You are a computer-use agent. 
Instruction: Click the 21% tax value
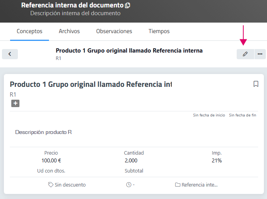217,160
